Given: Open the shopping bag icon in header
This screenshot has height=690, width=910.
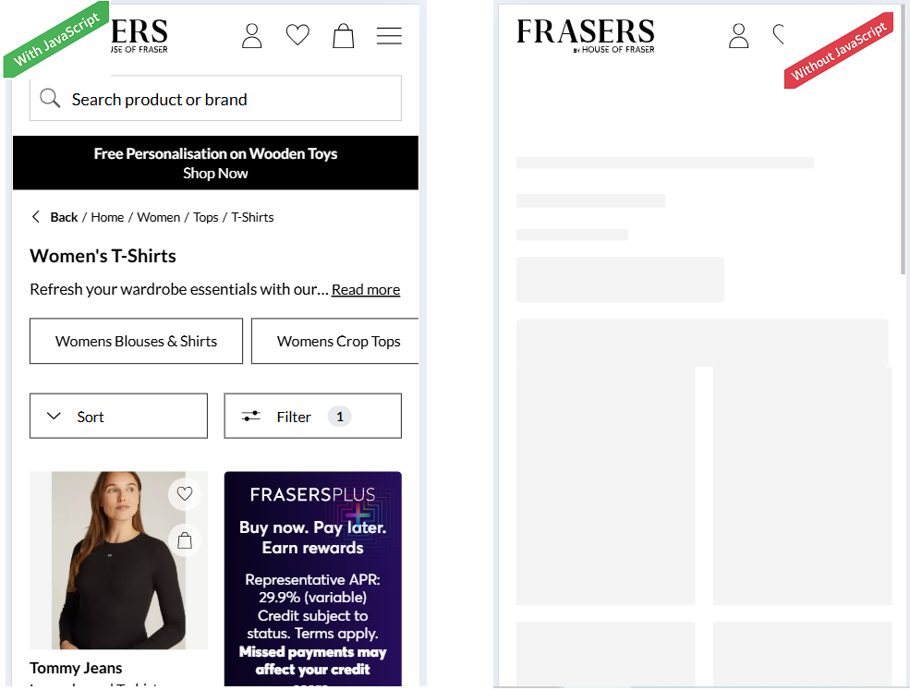Looking at the screenshot, I should (x=344, y=36).
